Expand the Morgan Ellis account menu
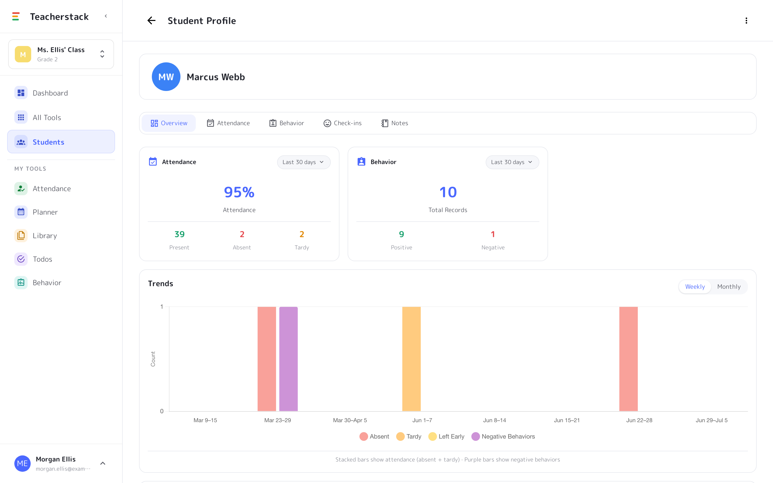The height and width of the screenshot is (483, 773). coord(61,464)
